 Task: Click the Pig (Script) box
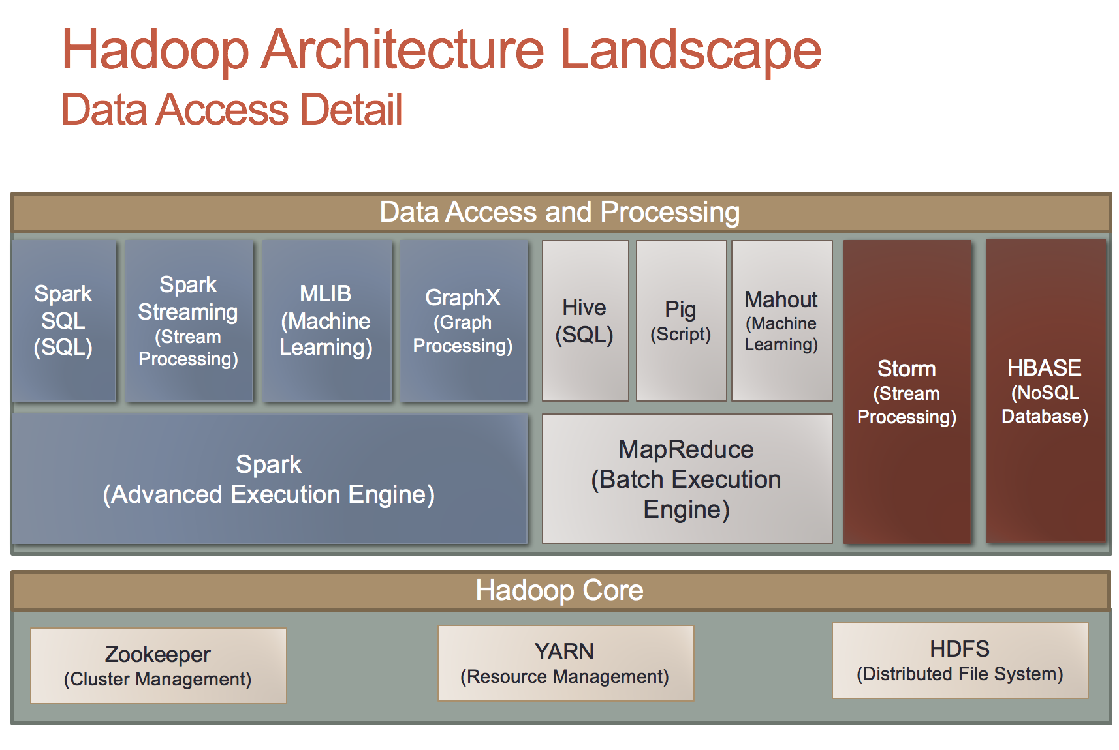[x=681, y=321]
